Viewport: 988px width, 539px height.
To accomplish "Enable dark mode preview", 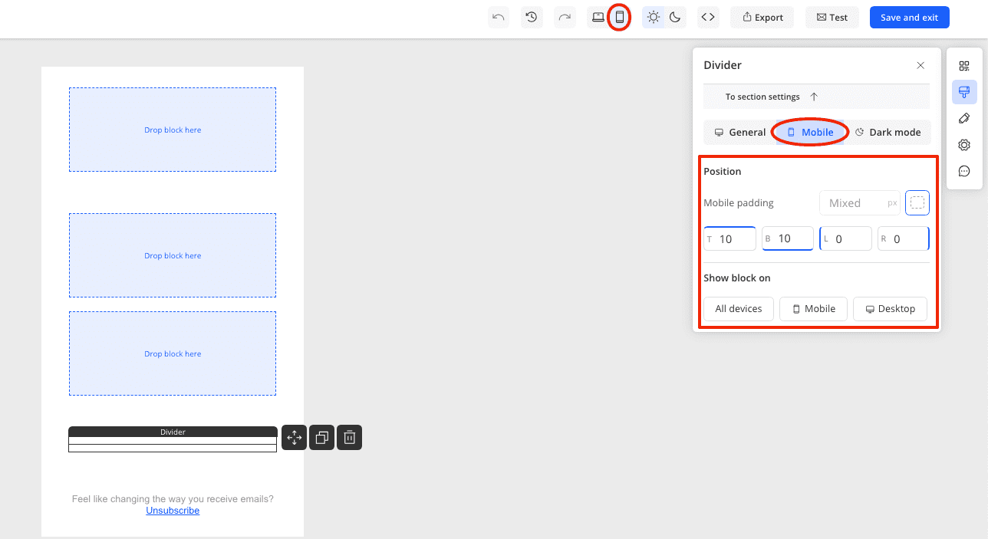I will pyautogui.click(x=675, y=17).
